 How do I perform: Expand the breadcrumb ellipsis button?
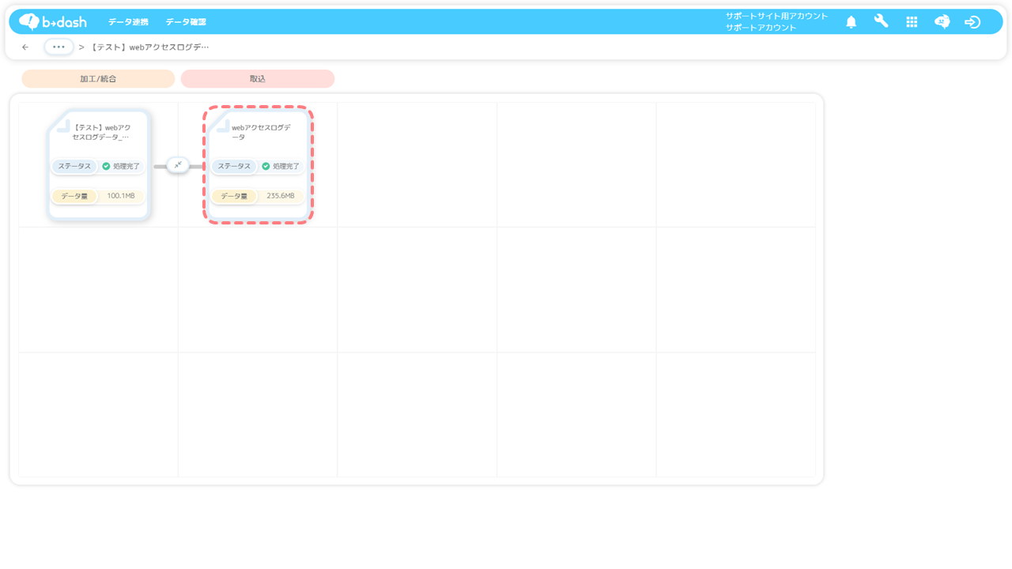coord(59,47)
